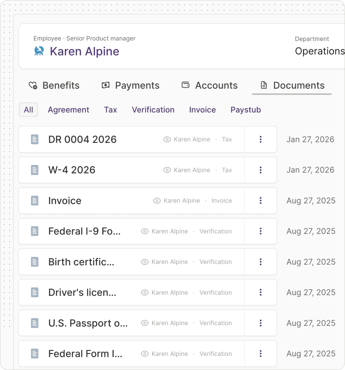Click the document icon beside W-4 2026

[x=35, y=170]
